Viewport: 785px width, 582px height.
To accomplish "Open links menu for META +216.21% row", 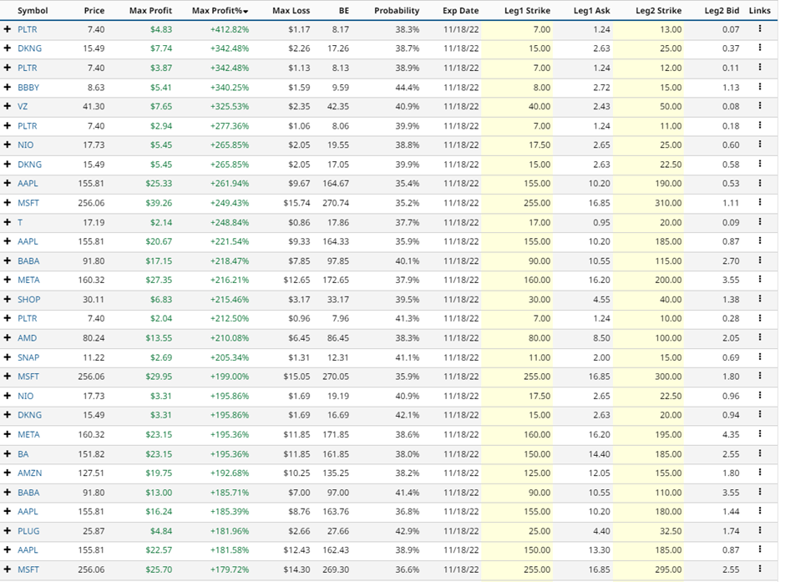I will tap(759, 280).
